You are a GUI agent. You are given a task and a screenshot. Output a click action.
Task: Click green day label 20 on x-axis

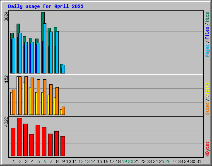pos(130,161)
